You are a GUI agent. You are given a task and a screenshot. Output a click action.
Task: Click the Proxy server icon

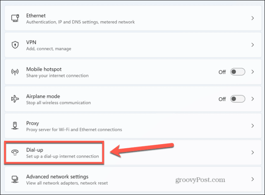point(15,126)
